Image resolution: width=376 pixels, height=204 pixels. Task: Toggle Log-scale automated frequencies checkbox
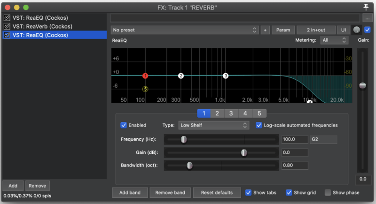tap(259, 125)
